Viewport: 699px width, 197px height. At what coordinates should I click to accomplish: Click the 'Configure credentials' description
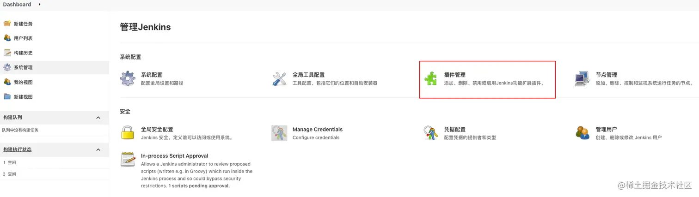coord(316,137)
